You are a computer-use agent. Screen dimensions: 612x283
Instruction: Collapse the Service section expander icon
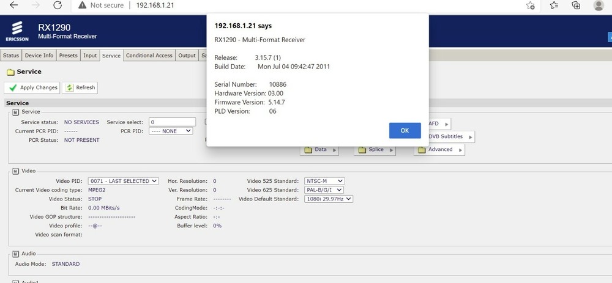pyautogui.click(x=15, y=112)
